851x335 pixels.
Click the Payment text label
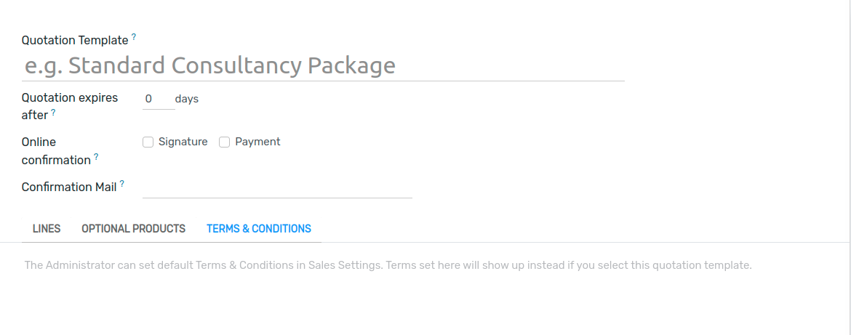(257, 142)
